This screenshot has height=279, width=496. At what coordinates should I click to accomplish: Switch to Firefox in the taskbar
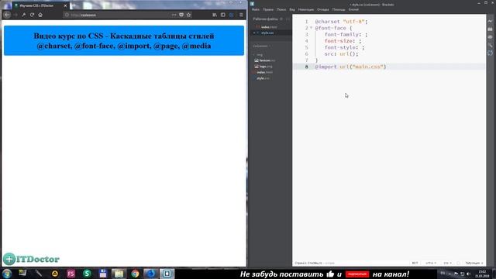151,274
